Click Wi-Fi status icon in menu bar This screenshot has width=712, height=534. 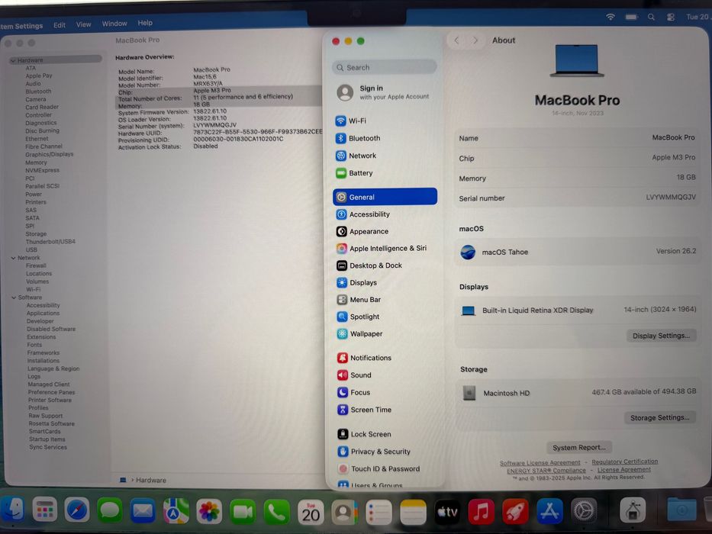611,17
